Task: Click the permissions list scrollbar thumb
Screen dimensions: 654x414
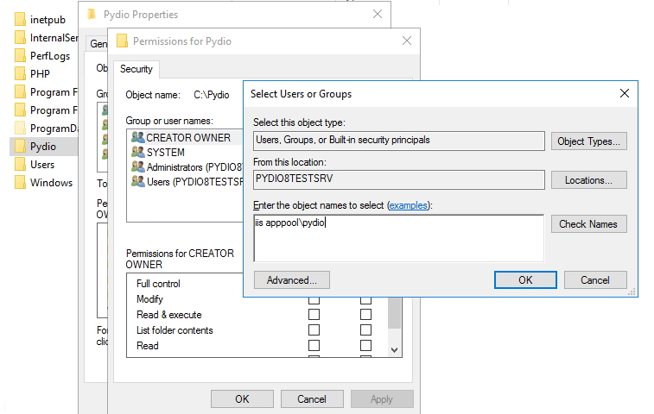Action: [394, 312]
